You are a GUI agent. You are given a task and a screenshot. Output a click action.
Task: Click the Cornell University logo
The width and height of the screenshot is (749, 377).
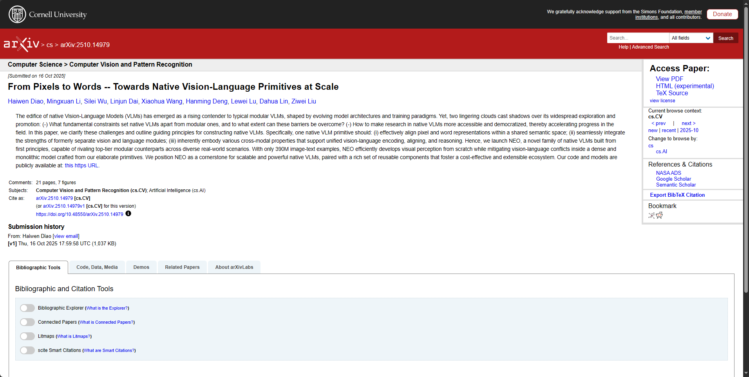coord(48,14)
